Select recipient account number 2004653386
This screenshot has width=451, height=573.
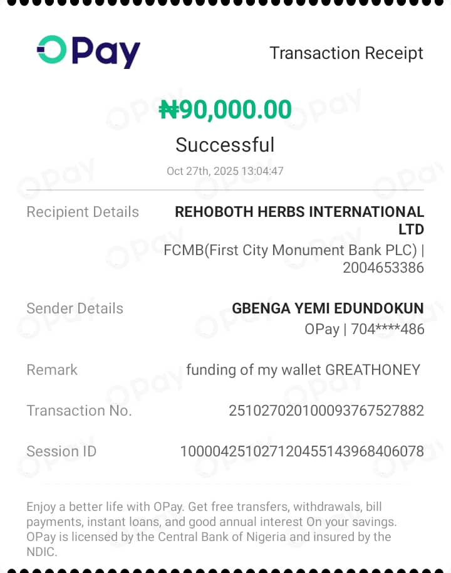click(x=383, y=268)
